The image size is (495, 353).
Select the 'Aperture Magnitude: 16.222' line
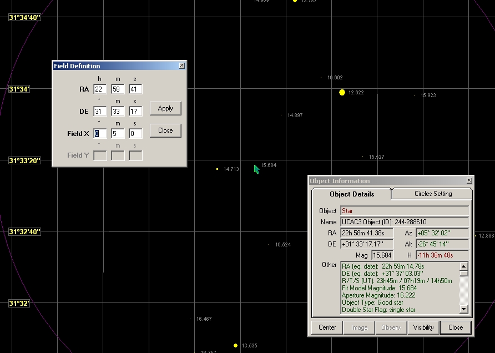(x=378, y=295)
